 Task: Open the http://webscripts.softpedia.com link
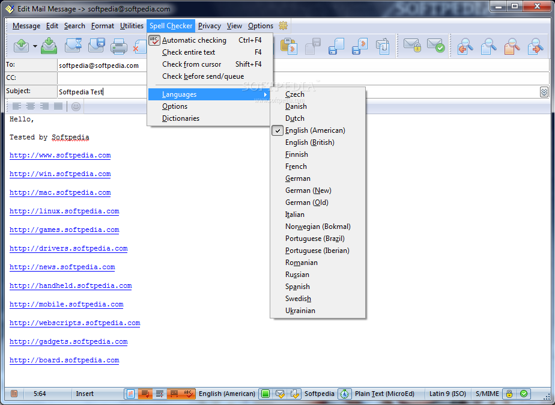74,323
